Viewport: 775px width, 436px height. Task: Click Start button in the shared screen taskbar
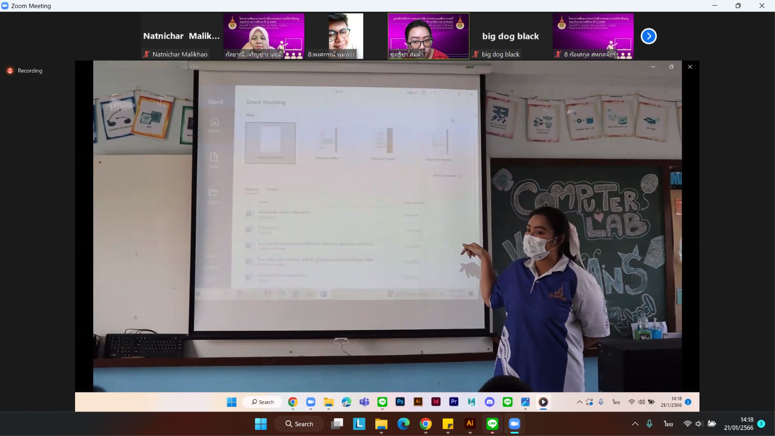click(x=232, y=402)
